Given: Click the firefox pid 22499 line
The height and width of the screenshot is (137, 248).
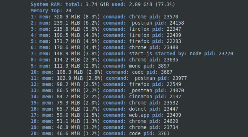Looking at the screenshot, I should (106, 35).
